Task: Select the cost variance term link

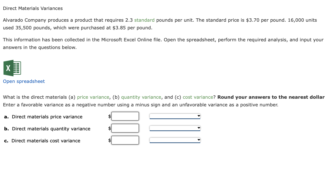Action: pyautogui.click(x=198, y=97)
